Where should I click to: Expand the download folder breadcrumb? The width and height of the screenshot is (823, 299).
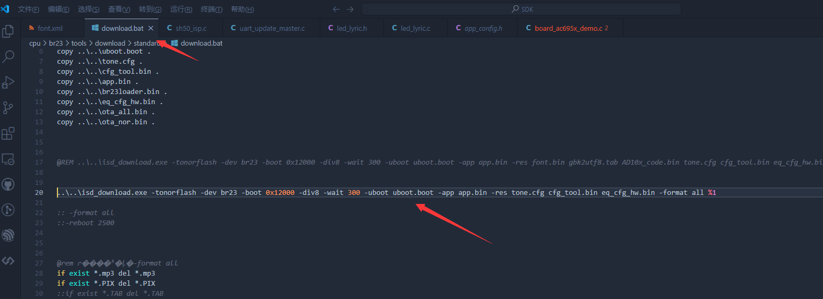coord(110,43)
